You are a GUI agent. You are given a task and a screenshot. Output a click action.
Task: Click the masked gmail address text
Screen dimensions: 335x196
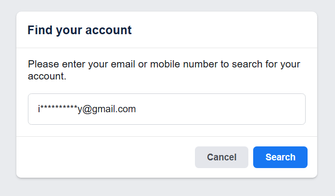pyautogui.click(x=87, y=109)
